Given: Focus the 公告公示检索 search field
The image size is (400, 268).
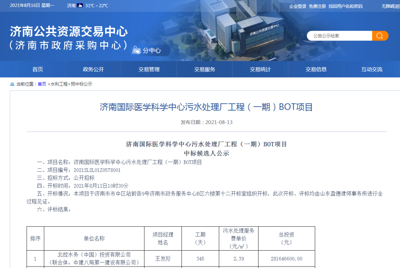Looking at the screenshot, I should click(340, 36).
